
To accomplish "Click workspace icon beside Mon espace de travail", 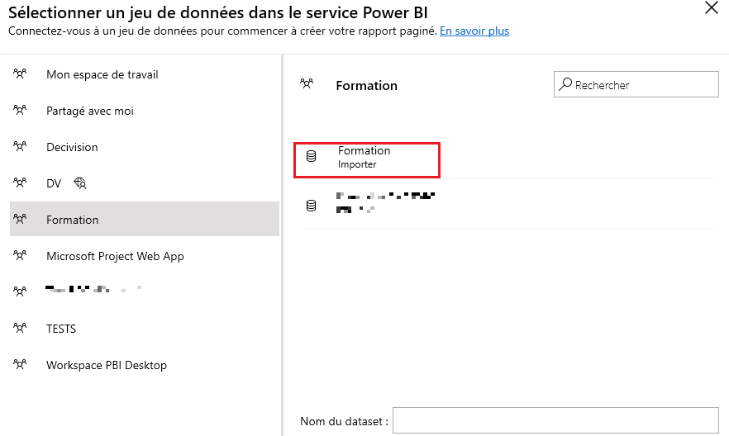I will (21, 74).
